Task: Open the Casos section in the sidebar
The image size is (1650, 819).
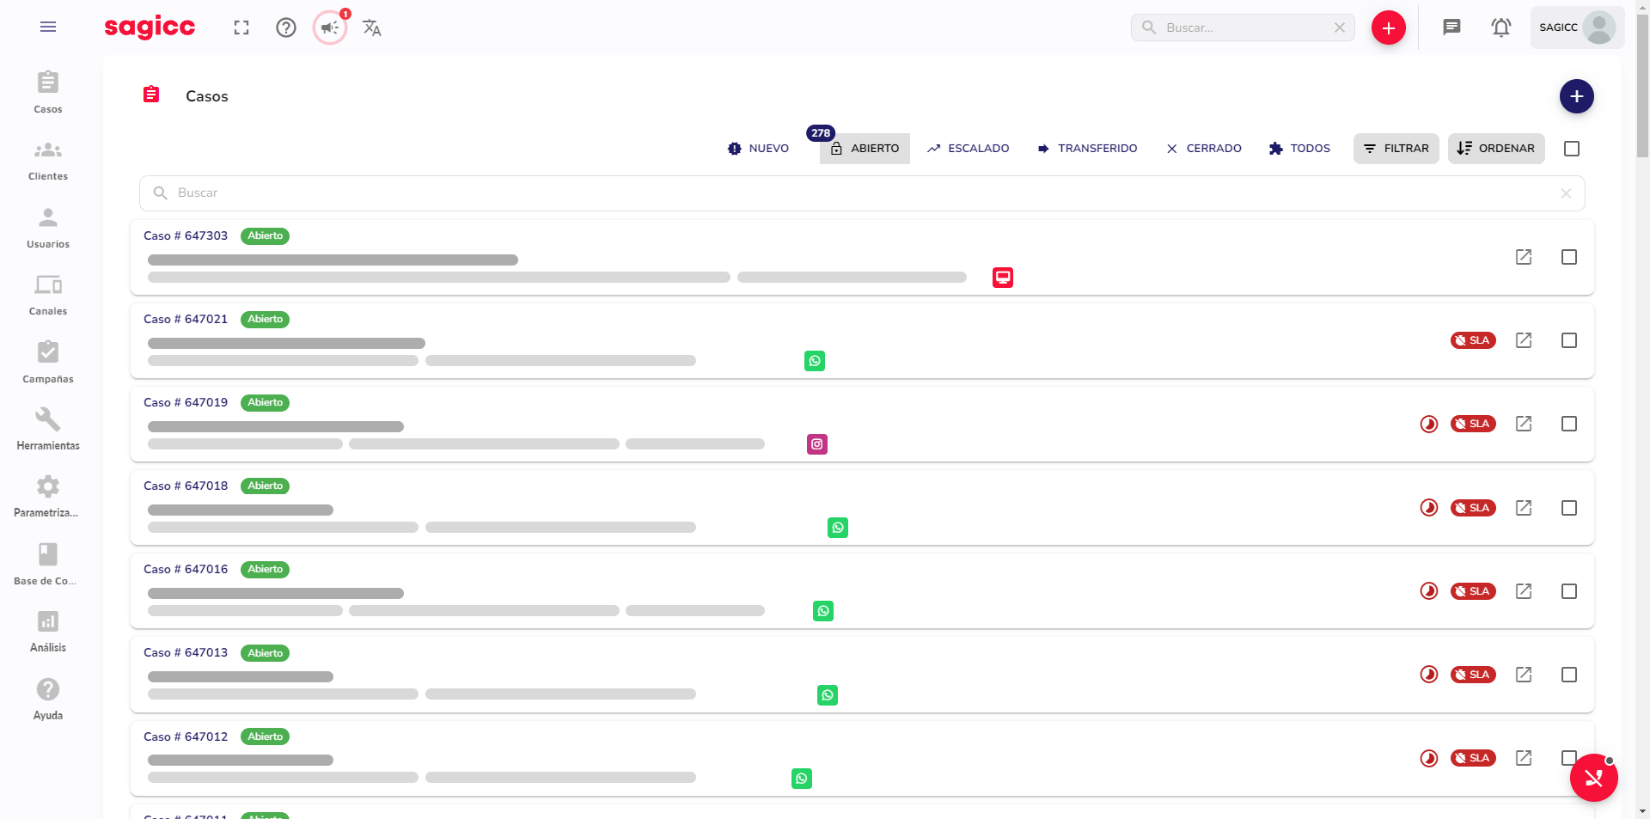Action: pos(48,90)
